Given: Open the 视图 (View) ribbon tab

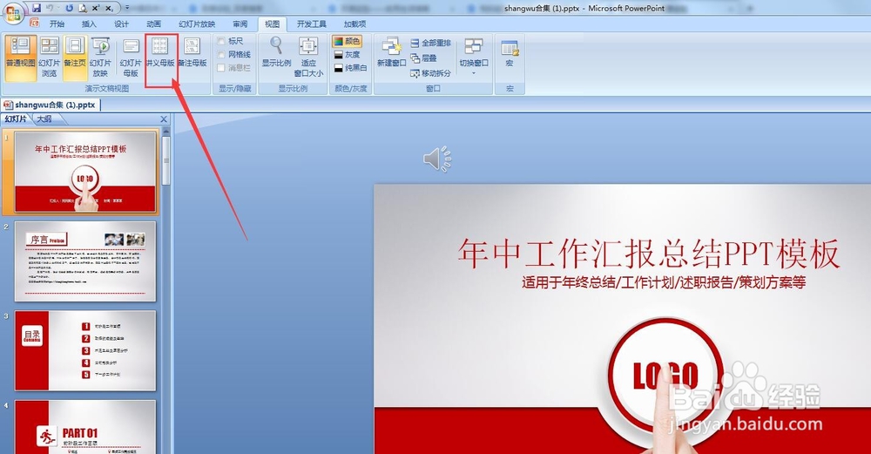Looking at the screenshot, I should point(272,24).
